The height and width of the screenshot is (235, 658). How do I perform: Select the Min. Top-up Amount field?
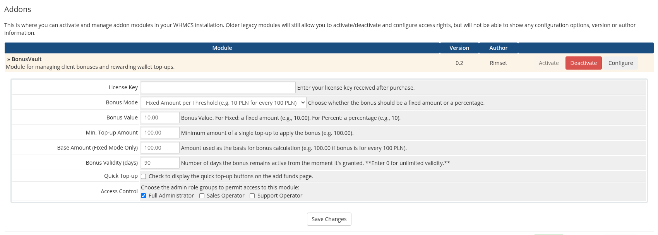pos(160,133)
